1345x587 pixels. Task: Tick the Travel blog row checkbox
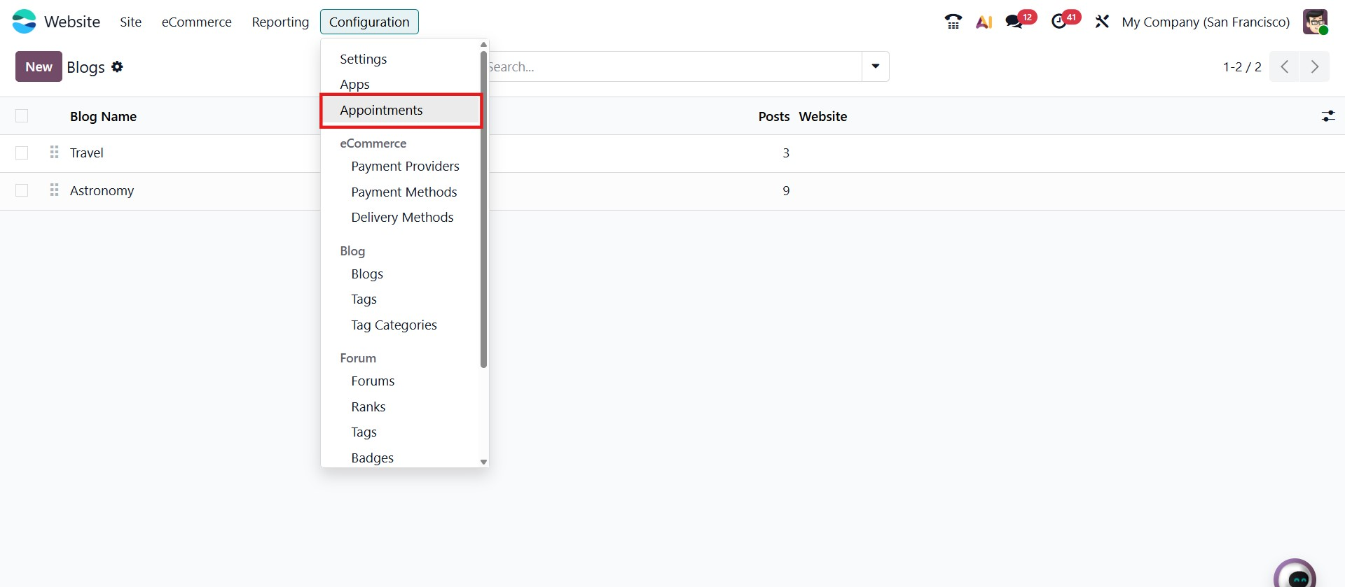pyautogui.click(x=22, y=153)
